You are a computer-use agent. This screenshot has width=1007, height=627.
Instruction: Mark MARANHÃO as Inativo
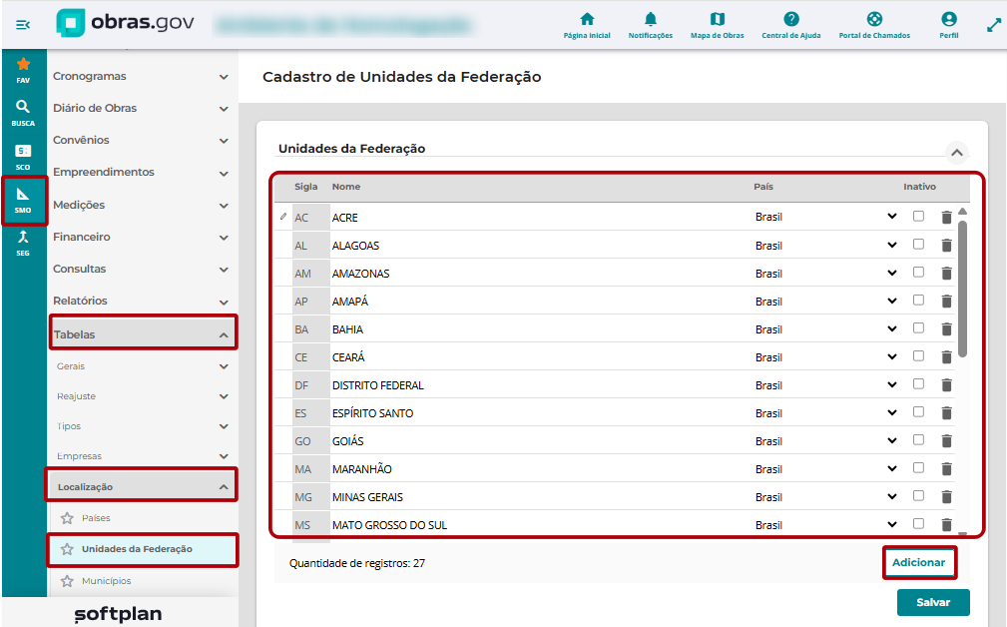(918, 467)
